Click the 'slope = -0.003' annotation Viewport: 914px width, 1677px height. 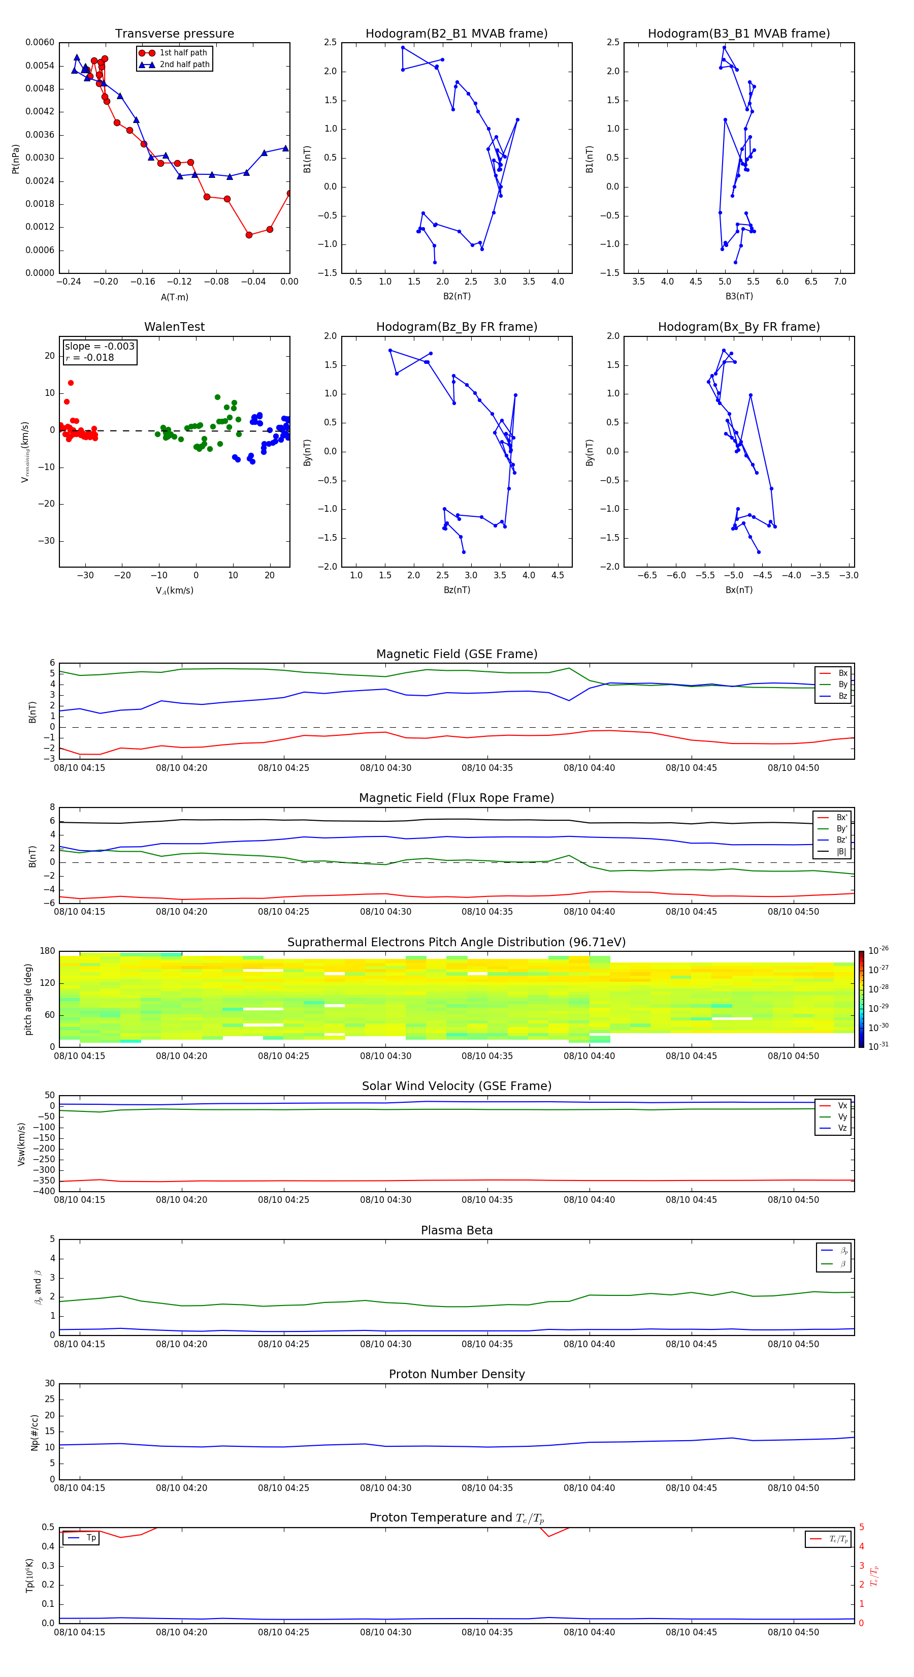100,347
